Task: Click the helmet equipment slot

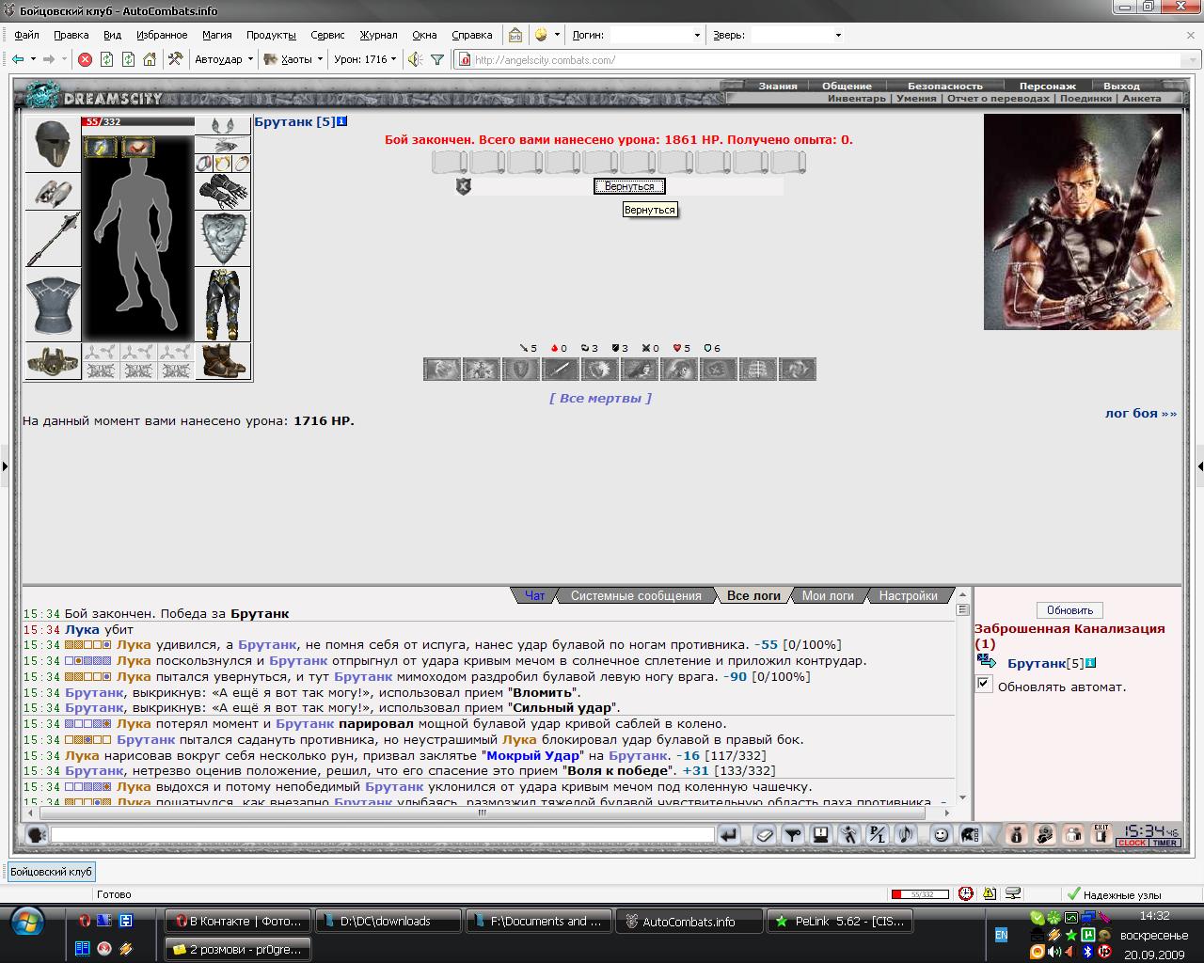Action: [53, 144]
